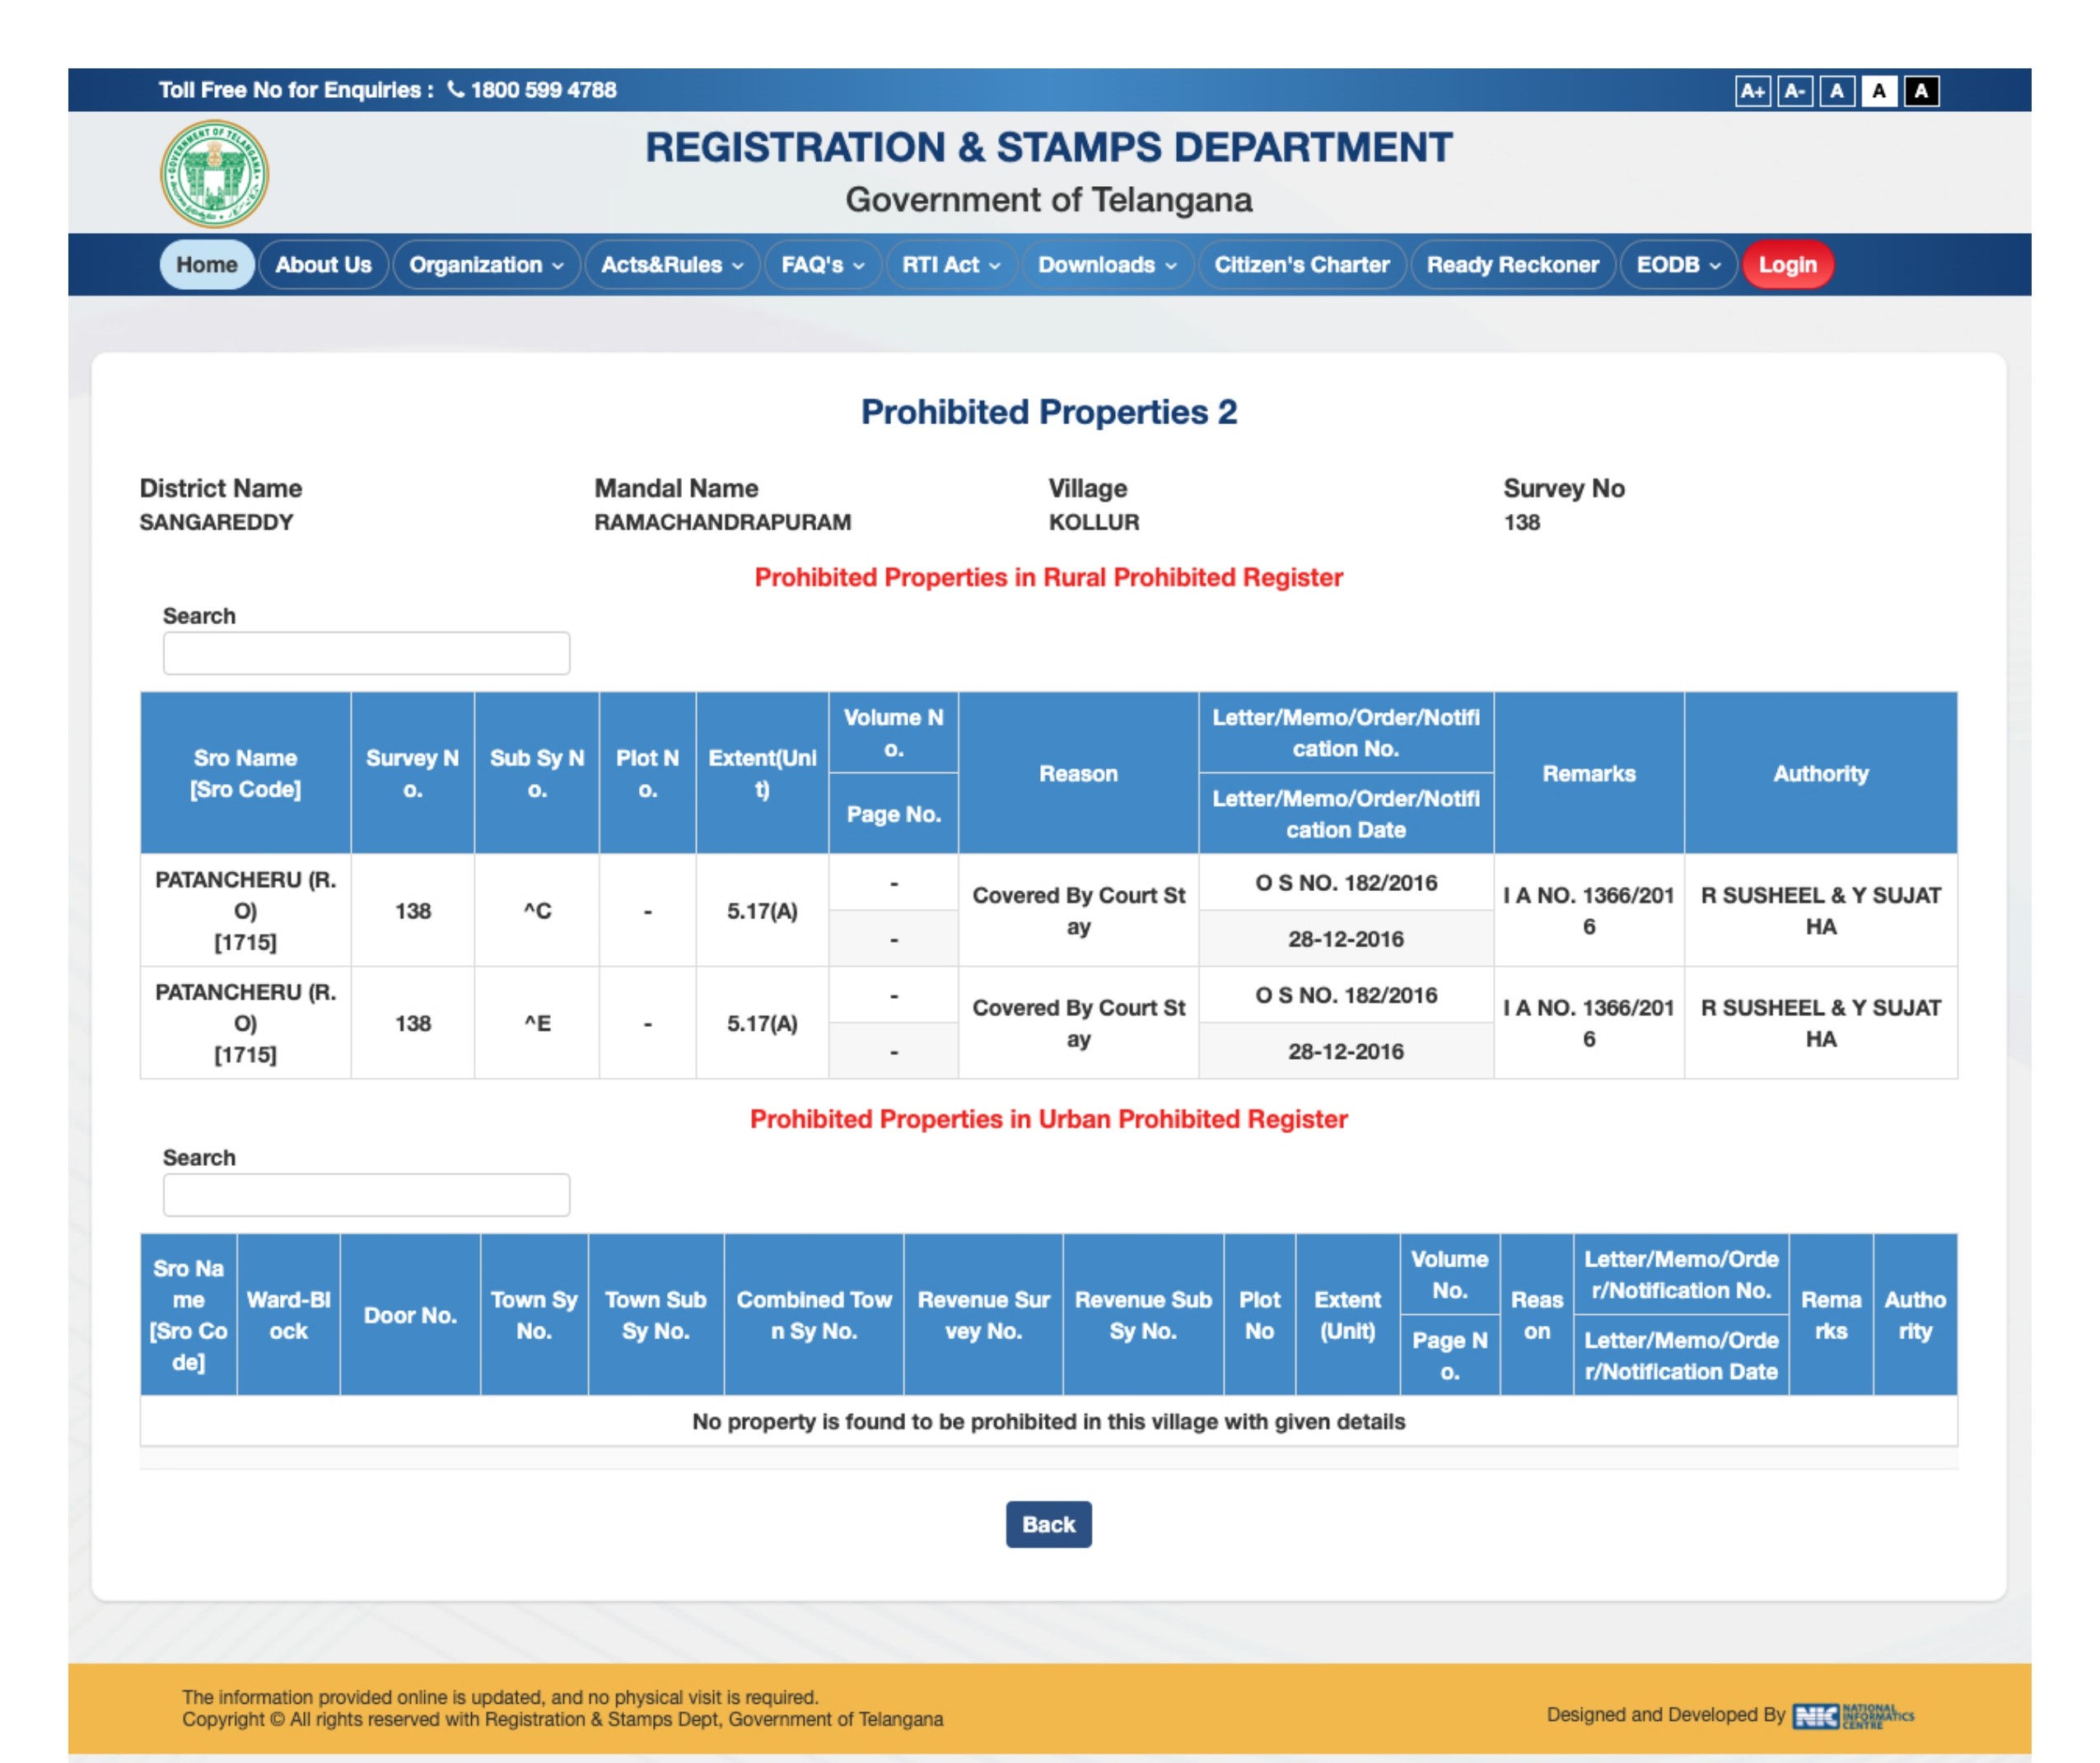Select the white high-contrast theme A swatch
The width and height of the screenshot is (2100, 1763).
pyautogui.click(x=1879, y=91)
